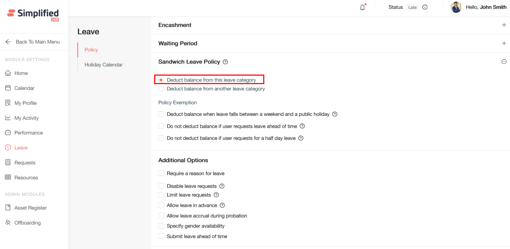Click help icon next to Limit leave requests
Viewport: 510px width, 249px height.
216,195
